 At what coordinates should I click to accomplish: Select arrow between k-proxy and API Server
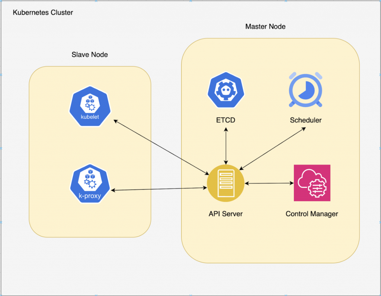tap(159, 189)
